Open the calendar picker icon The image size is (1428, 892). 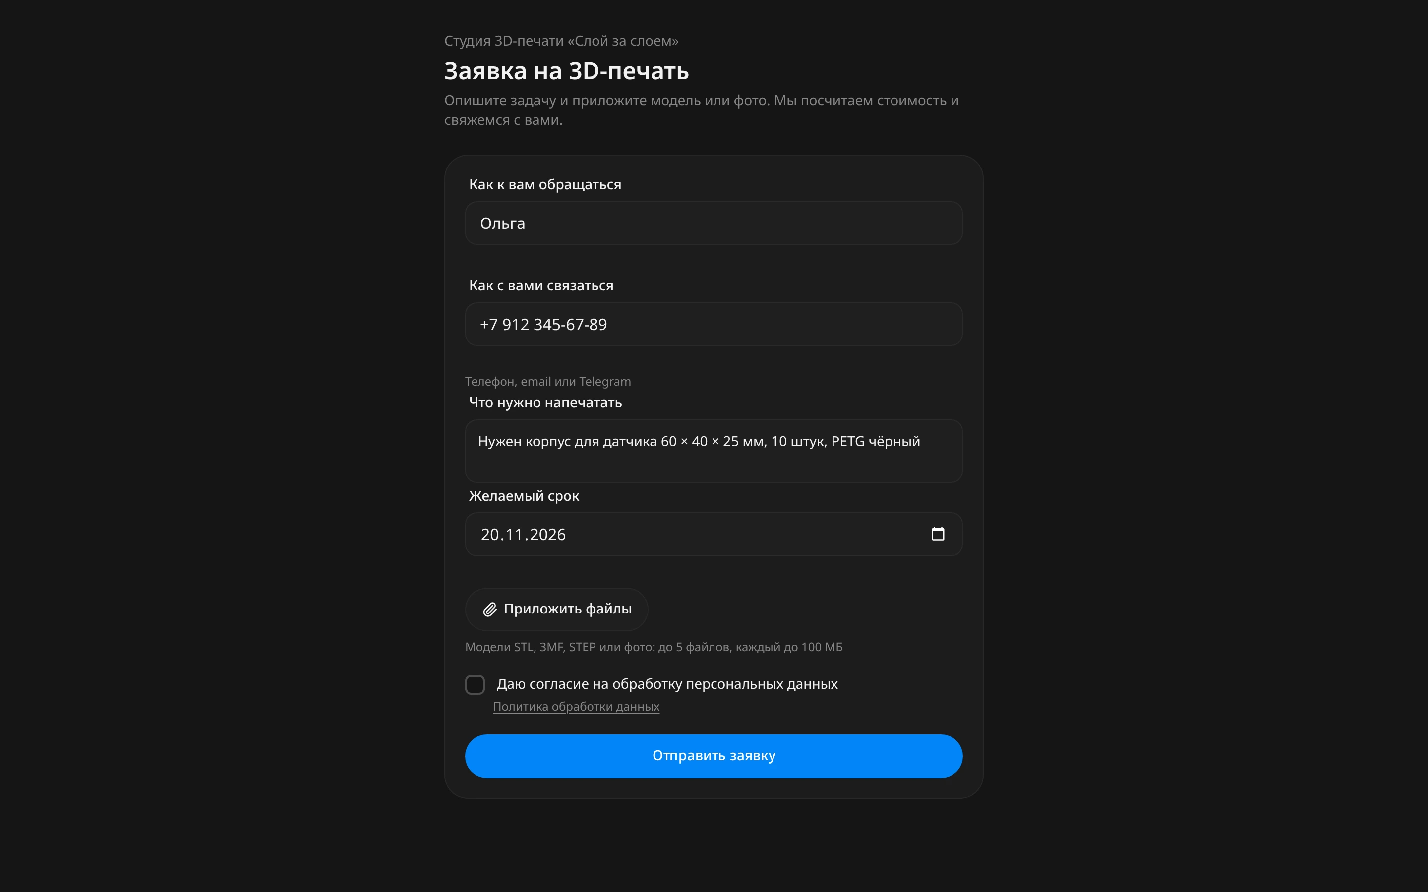[x=938, y=534]
